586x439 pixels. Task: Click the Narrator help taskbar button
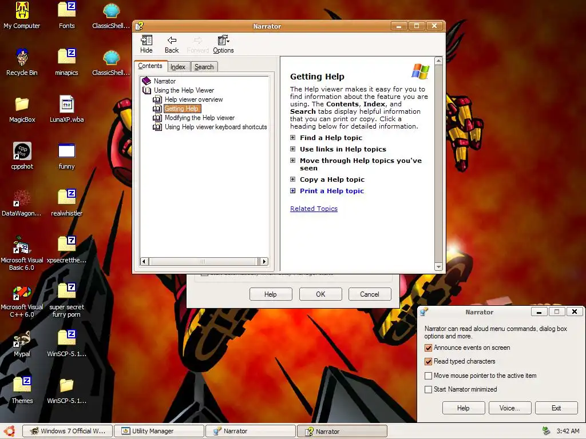342,431
